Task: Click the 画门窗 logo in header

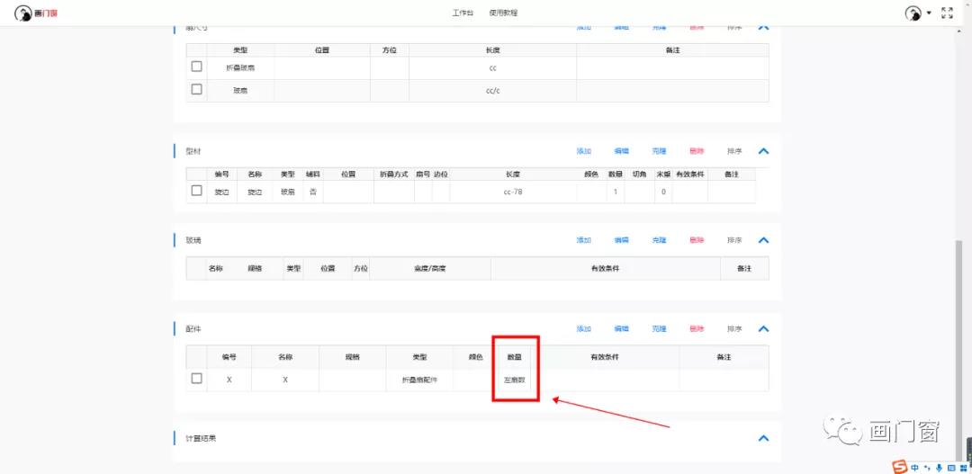Action: pos(36,13)
